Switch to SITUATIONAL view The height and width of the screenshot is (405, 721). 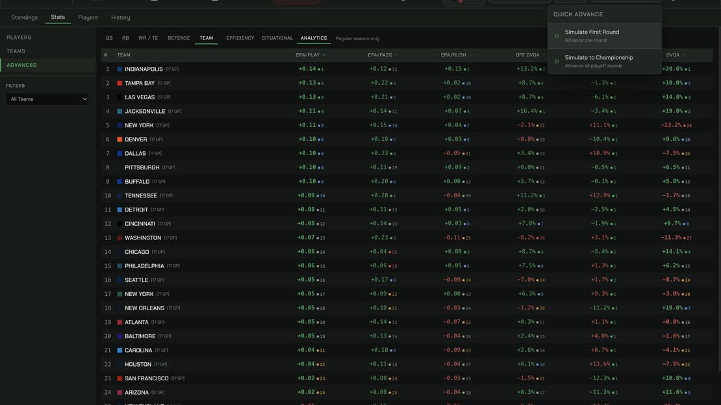tap(277, 38)
